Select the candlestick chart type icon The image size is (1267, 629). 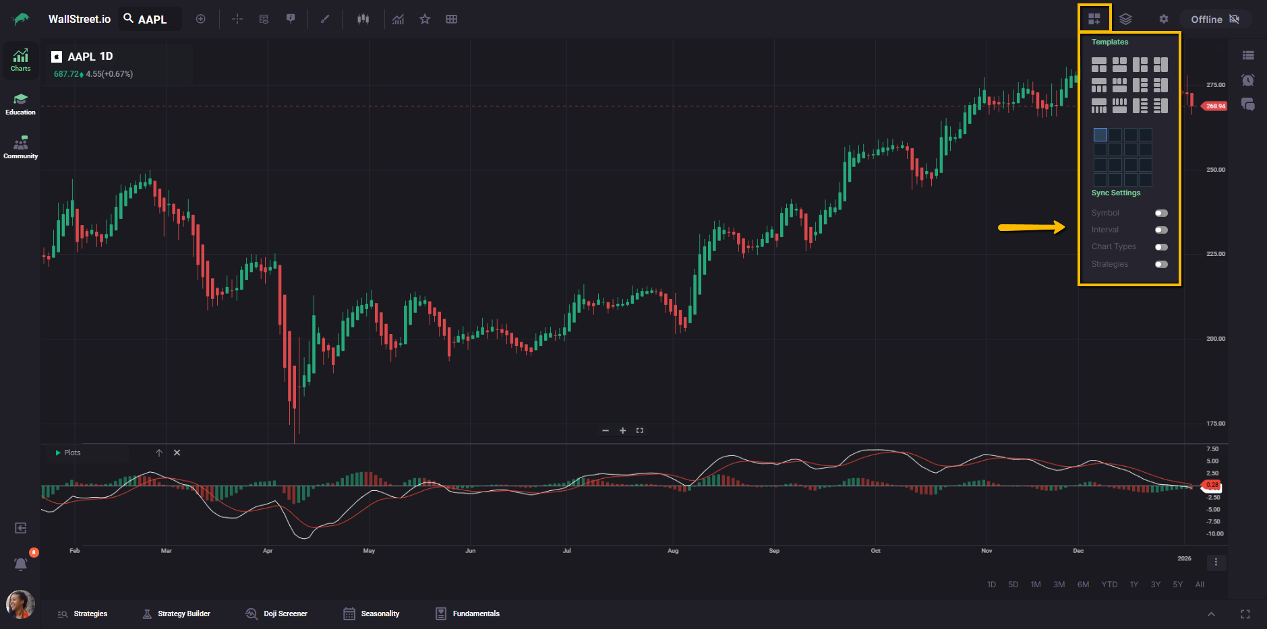pyautogui.click(x=363, y=19)
